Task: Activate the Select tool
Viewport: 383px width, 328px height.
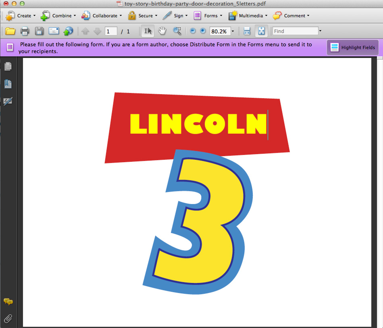Action: click(x=148, y=31)
